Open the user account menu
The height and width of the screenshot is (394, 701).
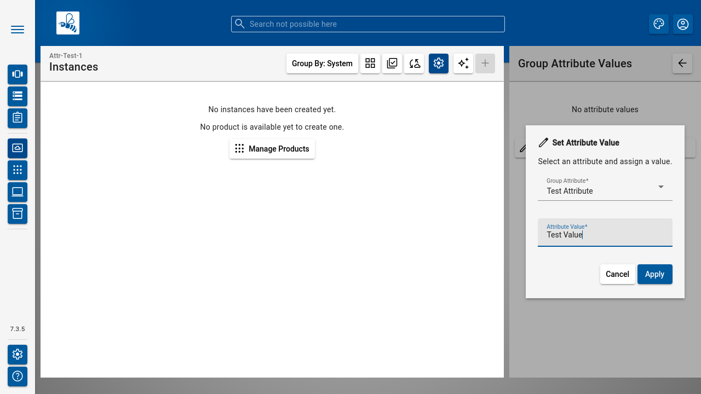pyautogui.click(x=683, y=24)
